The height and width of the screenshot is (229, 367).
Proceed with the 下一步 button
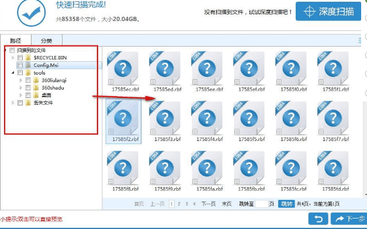point(349,219)
